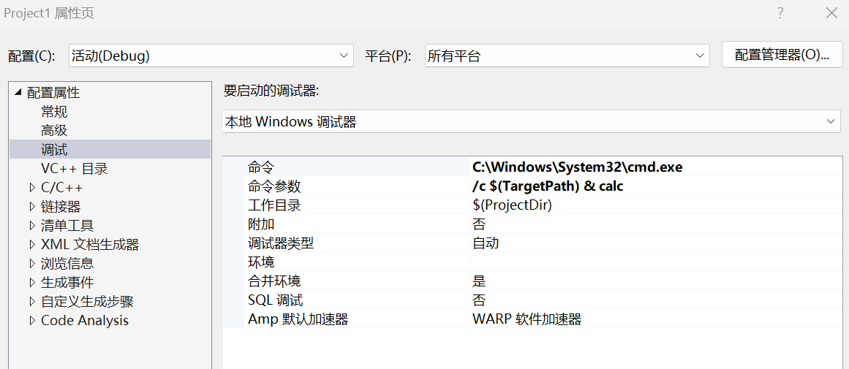
Task: Select the 调试 tree item
Action: tap(54, 150)
